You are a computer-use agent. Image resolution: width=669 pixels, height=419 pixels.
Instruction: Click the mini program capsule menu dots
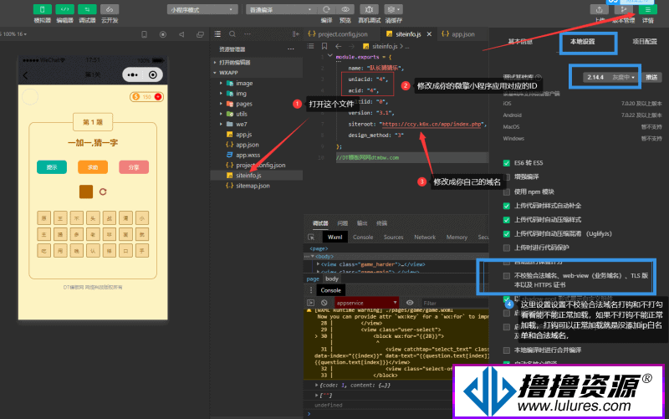point(133,75)
